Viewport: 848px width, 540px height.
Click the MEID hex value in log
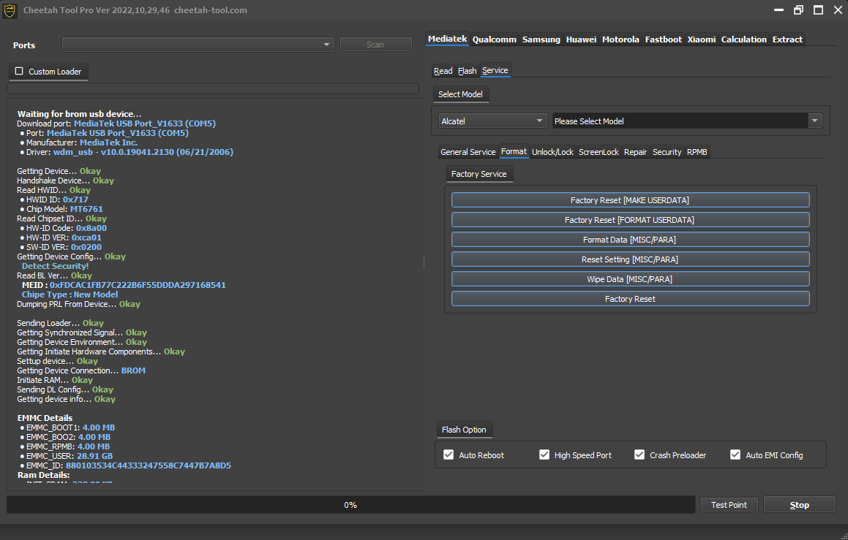click(x=138, y=284)
